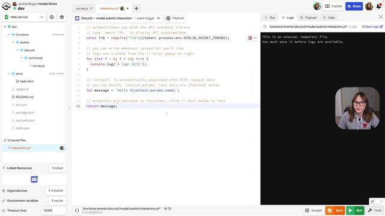Screen dimensions: 385x216
Task: Click the Timeout input field
Action: (54, 211)
